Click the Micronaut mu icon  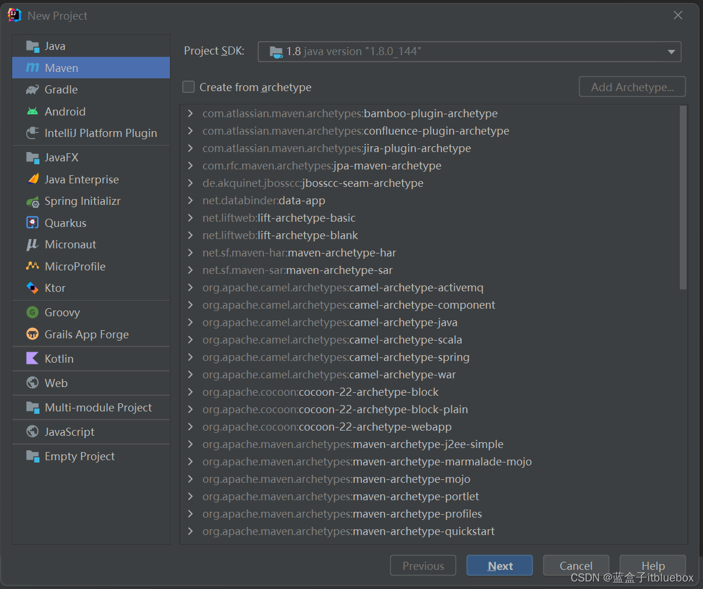[32, 244]
